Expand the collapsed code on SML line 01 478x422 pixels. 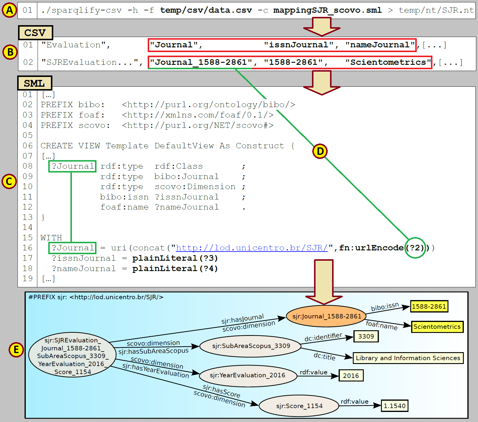pos(49,95)
